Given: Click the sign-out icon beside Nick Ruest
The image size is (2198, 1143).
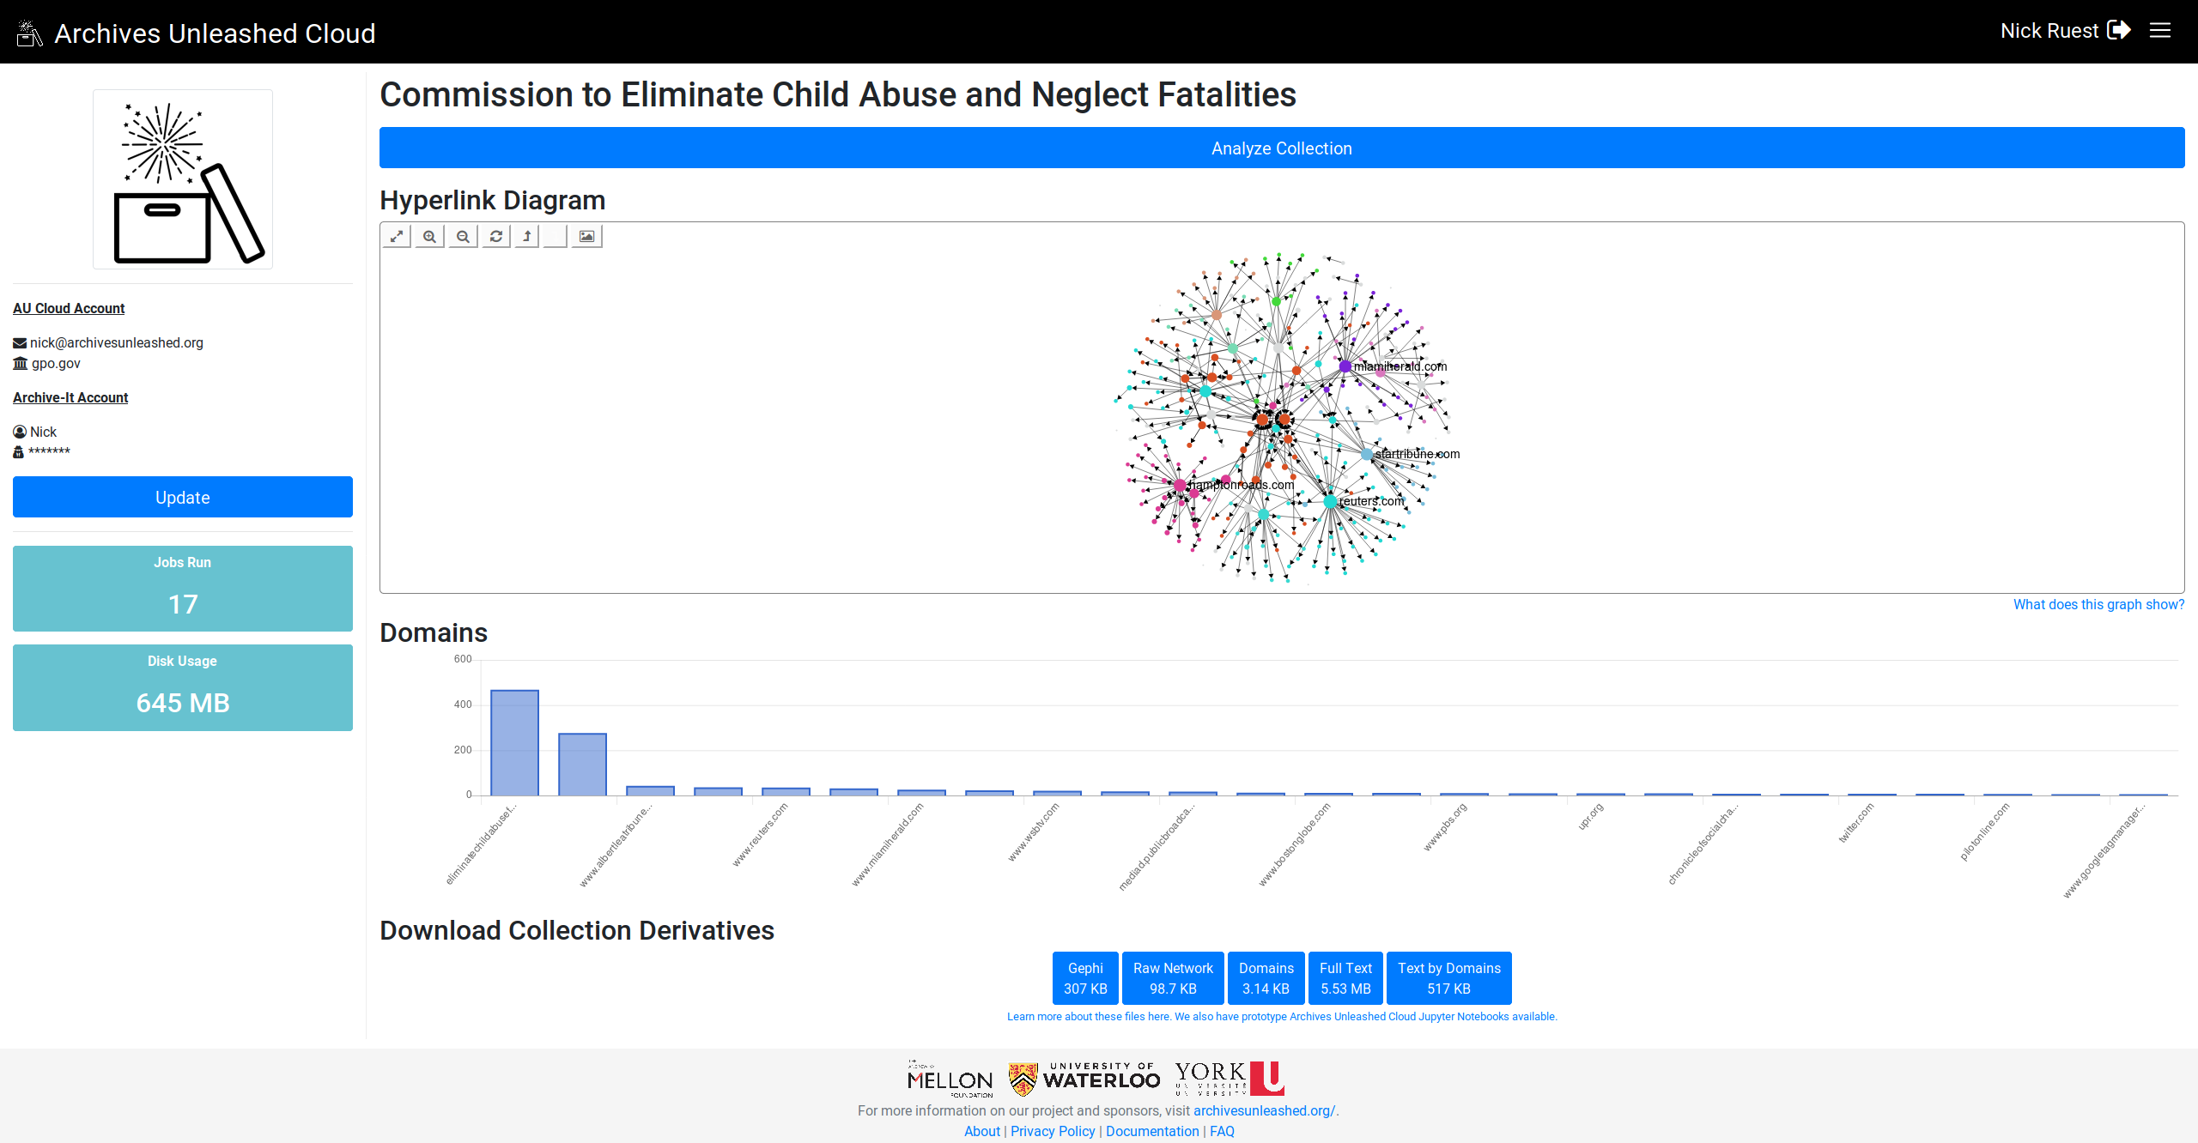Looking at the screenshot, I should pyautogui.click(x=2119, y=30).
